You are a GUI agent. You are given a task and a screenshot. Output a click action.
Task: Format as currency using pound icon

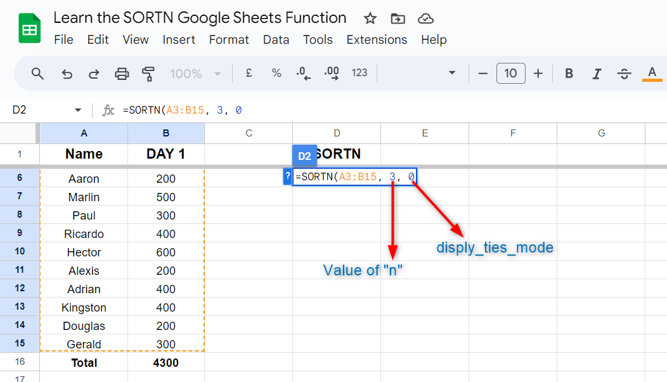pyautogui.click(x=249, y=73)
